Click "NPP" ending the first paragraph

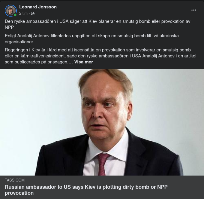[9, 27]
